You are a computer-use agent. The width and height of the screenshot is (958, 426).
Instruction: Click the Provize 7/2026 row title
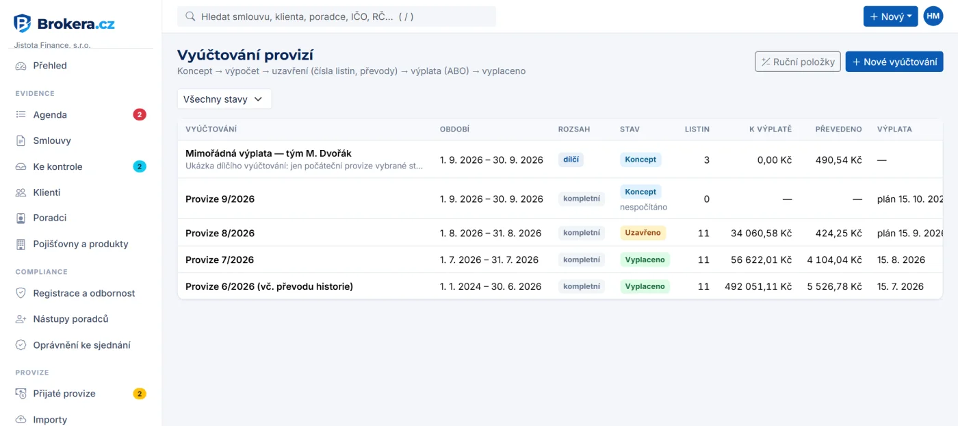pyautogui.click(x=220, y=260)
